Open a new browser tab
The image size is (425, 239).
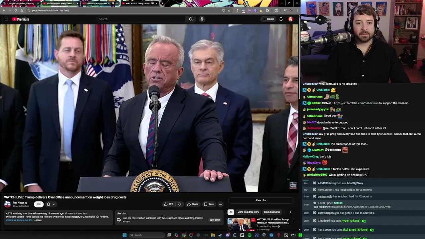[162, 3]
